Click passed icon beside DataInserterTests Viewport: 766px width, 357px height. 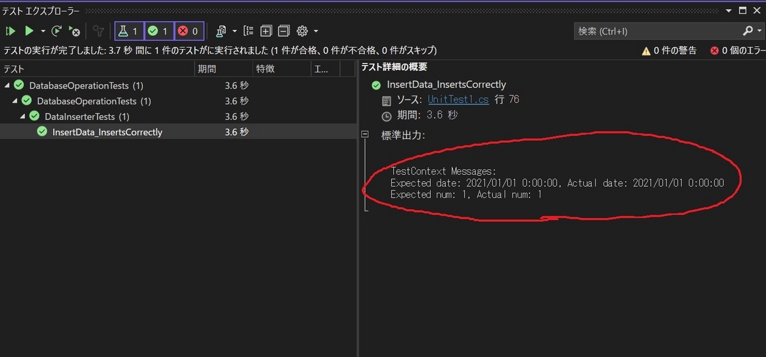34,116
